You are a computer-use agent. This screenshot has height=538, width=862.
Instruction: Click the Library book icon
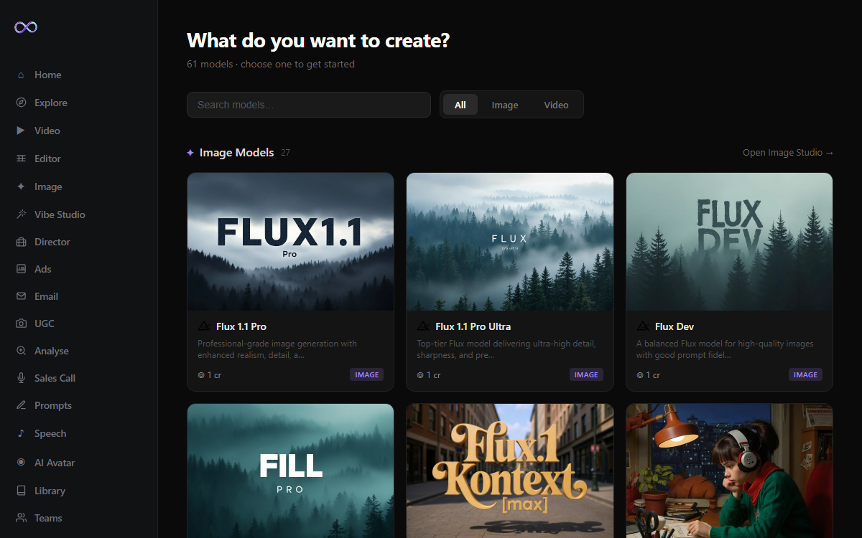pos(21,491)
